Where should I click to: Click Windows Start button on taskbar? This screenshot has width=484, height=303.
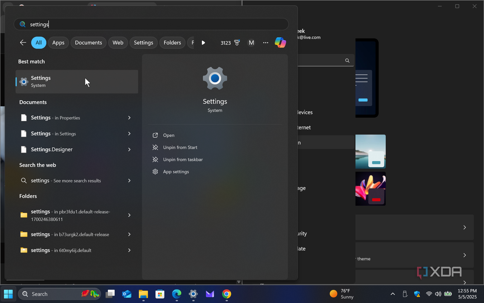8,294
